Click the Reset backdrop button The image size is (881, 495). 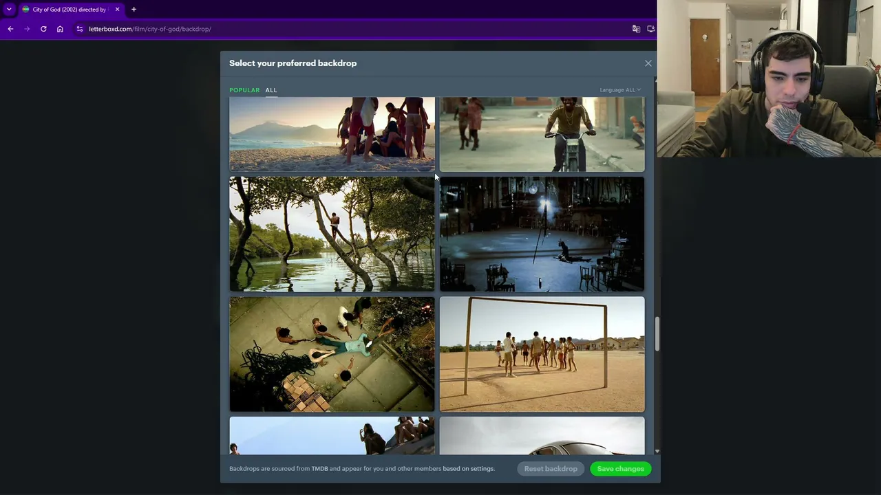coord(551,469)
